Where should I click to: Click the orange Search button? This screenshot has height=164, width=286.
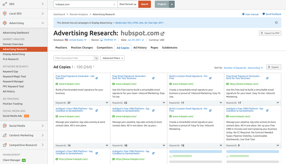point(144,4)
